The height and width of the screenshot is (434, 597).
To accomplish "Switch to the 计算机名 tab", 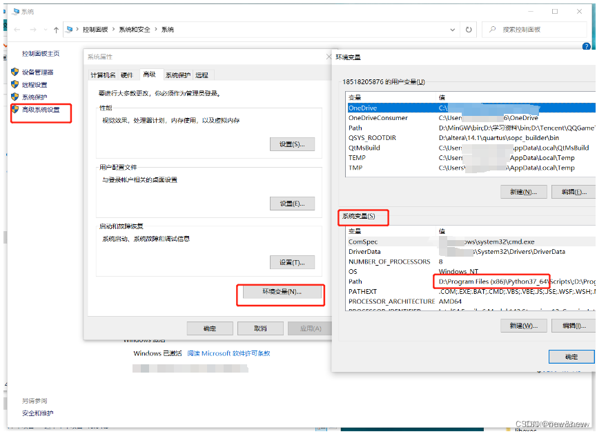I will 104,74.
